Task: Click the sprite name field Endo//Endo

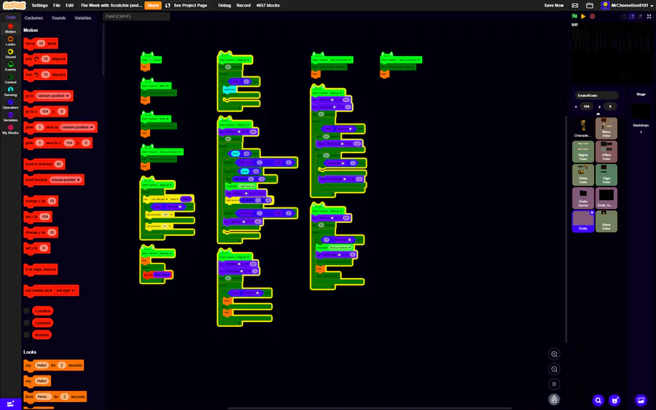Action: tap(596, 95)
